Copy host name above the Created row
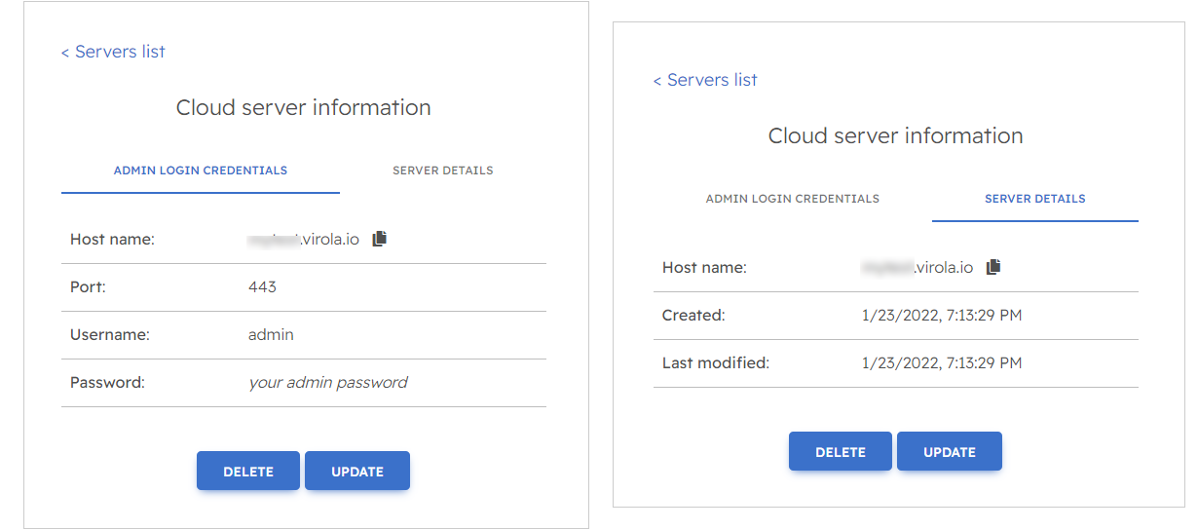The height and width of the screenshot is (530, 1198). pos(992,267)
